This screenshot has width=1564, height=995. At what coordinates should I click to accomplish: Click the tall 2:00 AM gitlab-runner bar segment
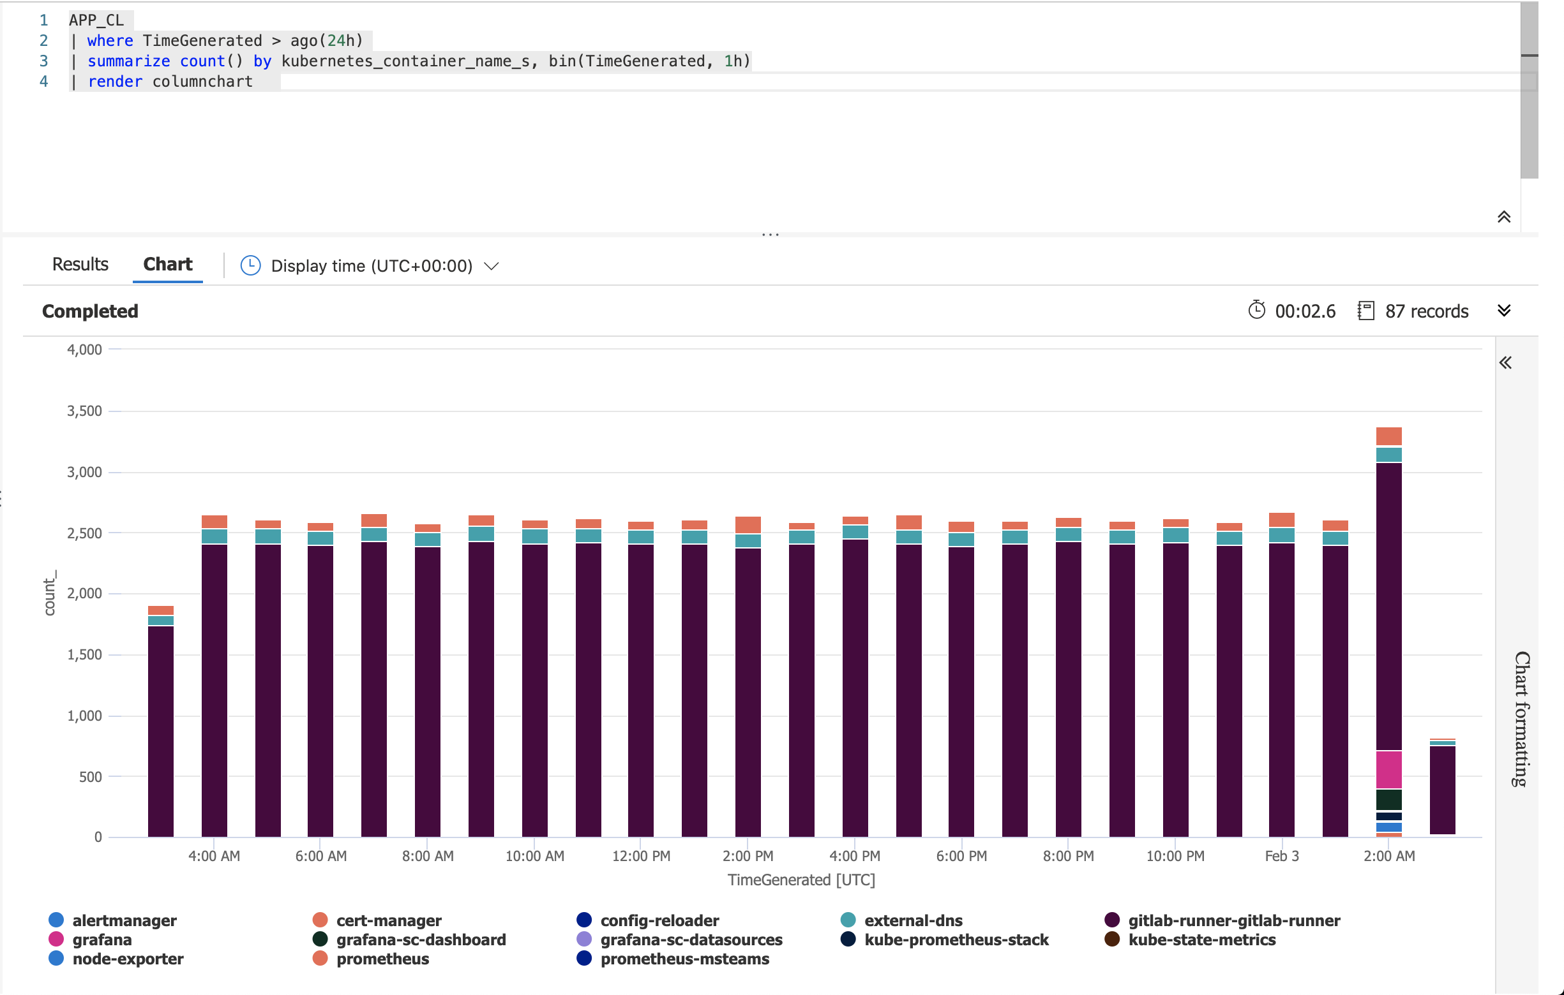(x=1388, y=606)
